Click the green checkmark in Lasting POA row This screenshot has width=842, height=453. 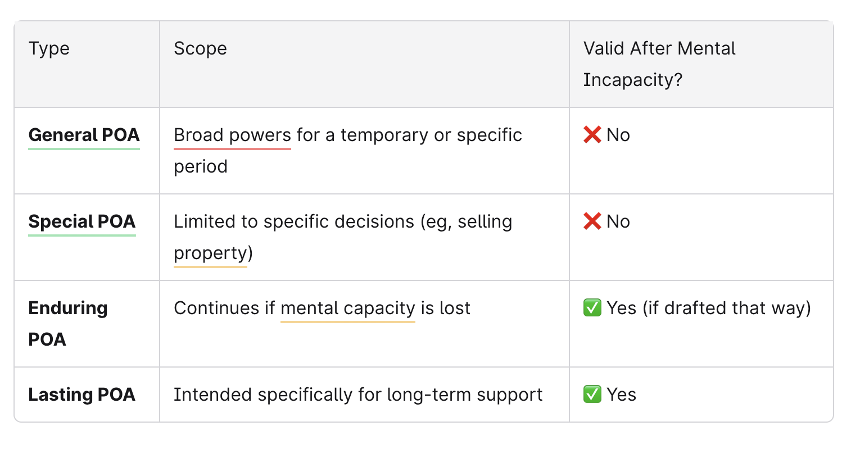[x=592, y=395]
